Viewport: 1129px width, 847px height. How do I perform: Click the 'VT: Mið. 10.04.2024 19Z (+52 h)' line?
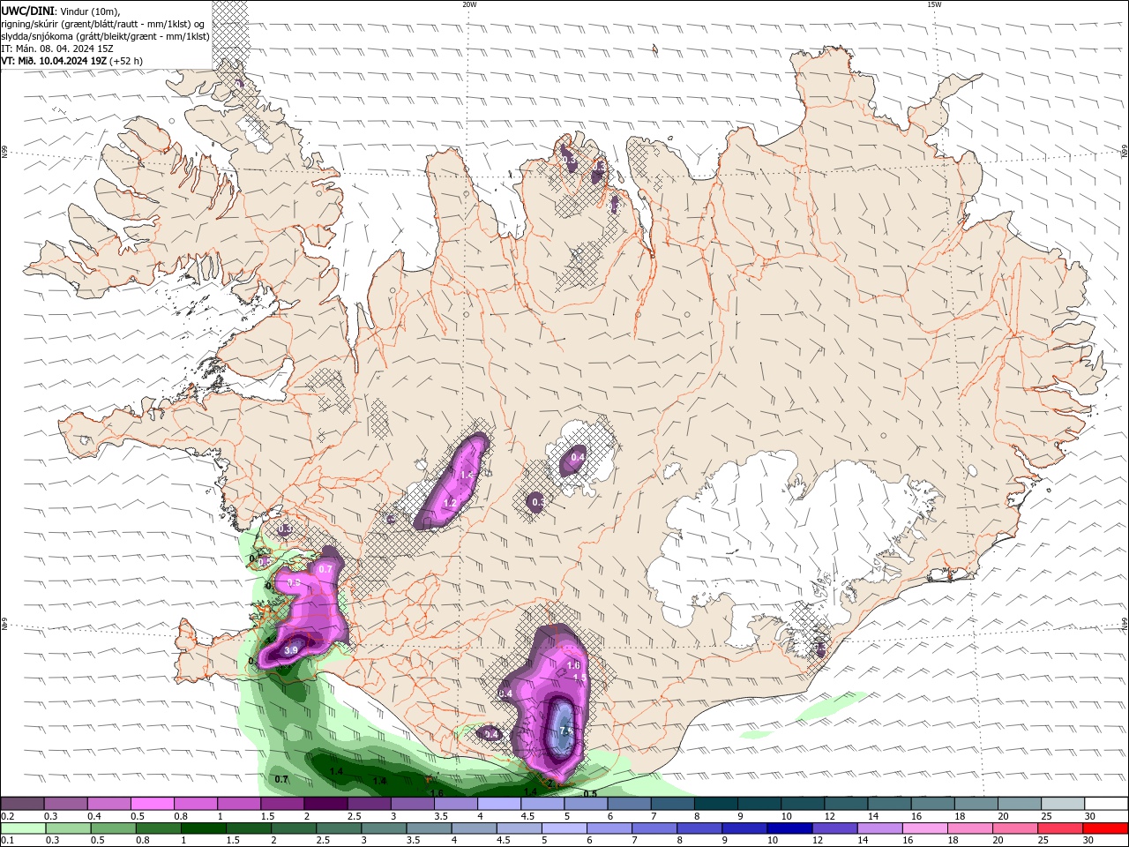72,61
